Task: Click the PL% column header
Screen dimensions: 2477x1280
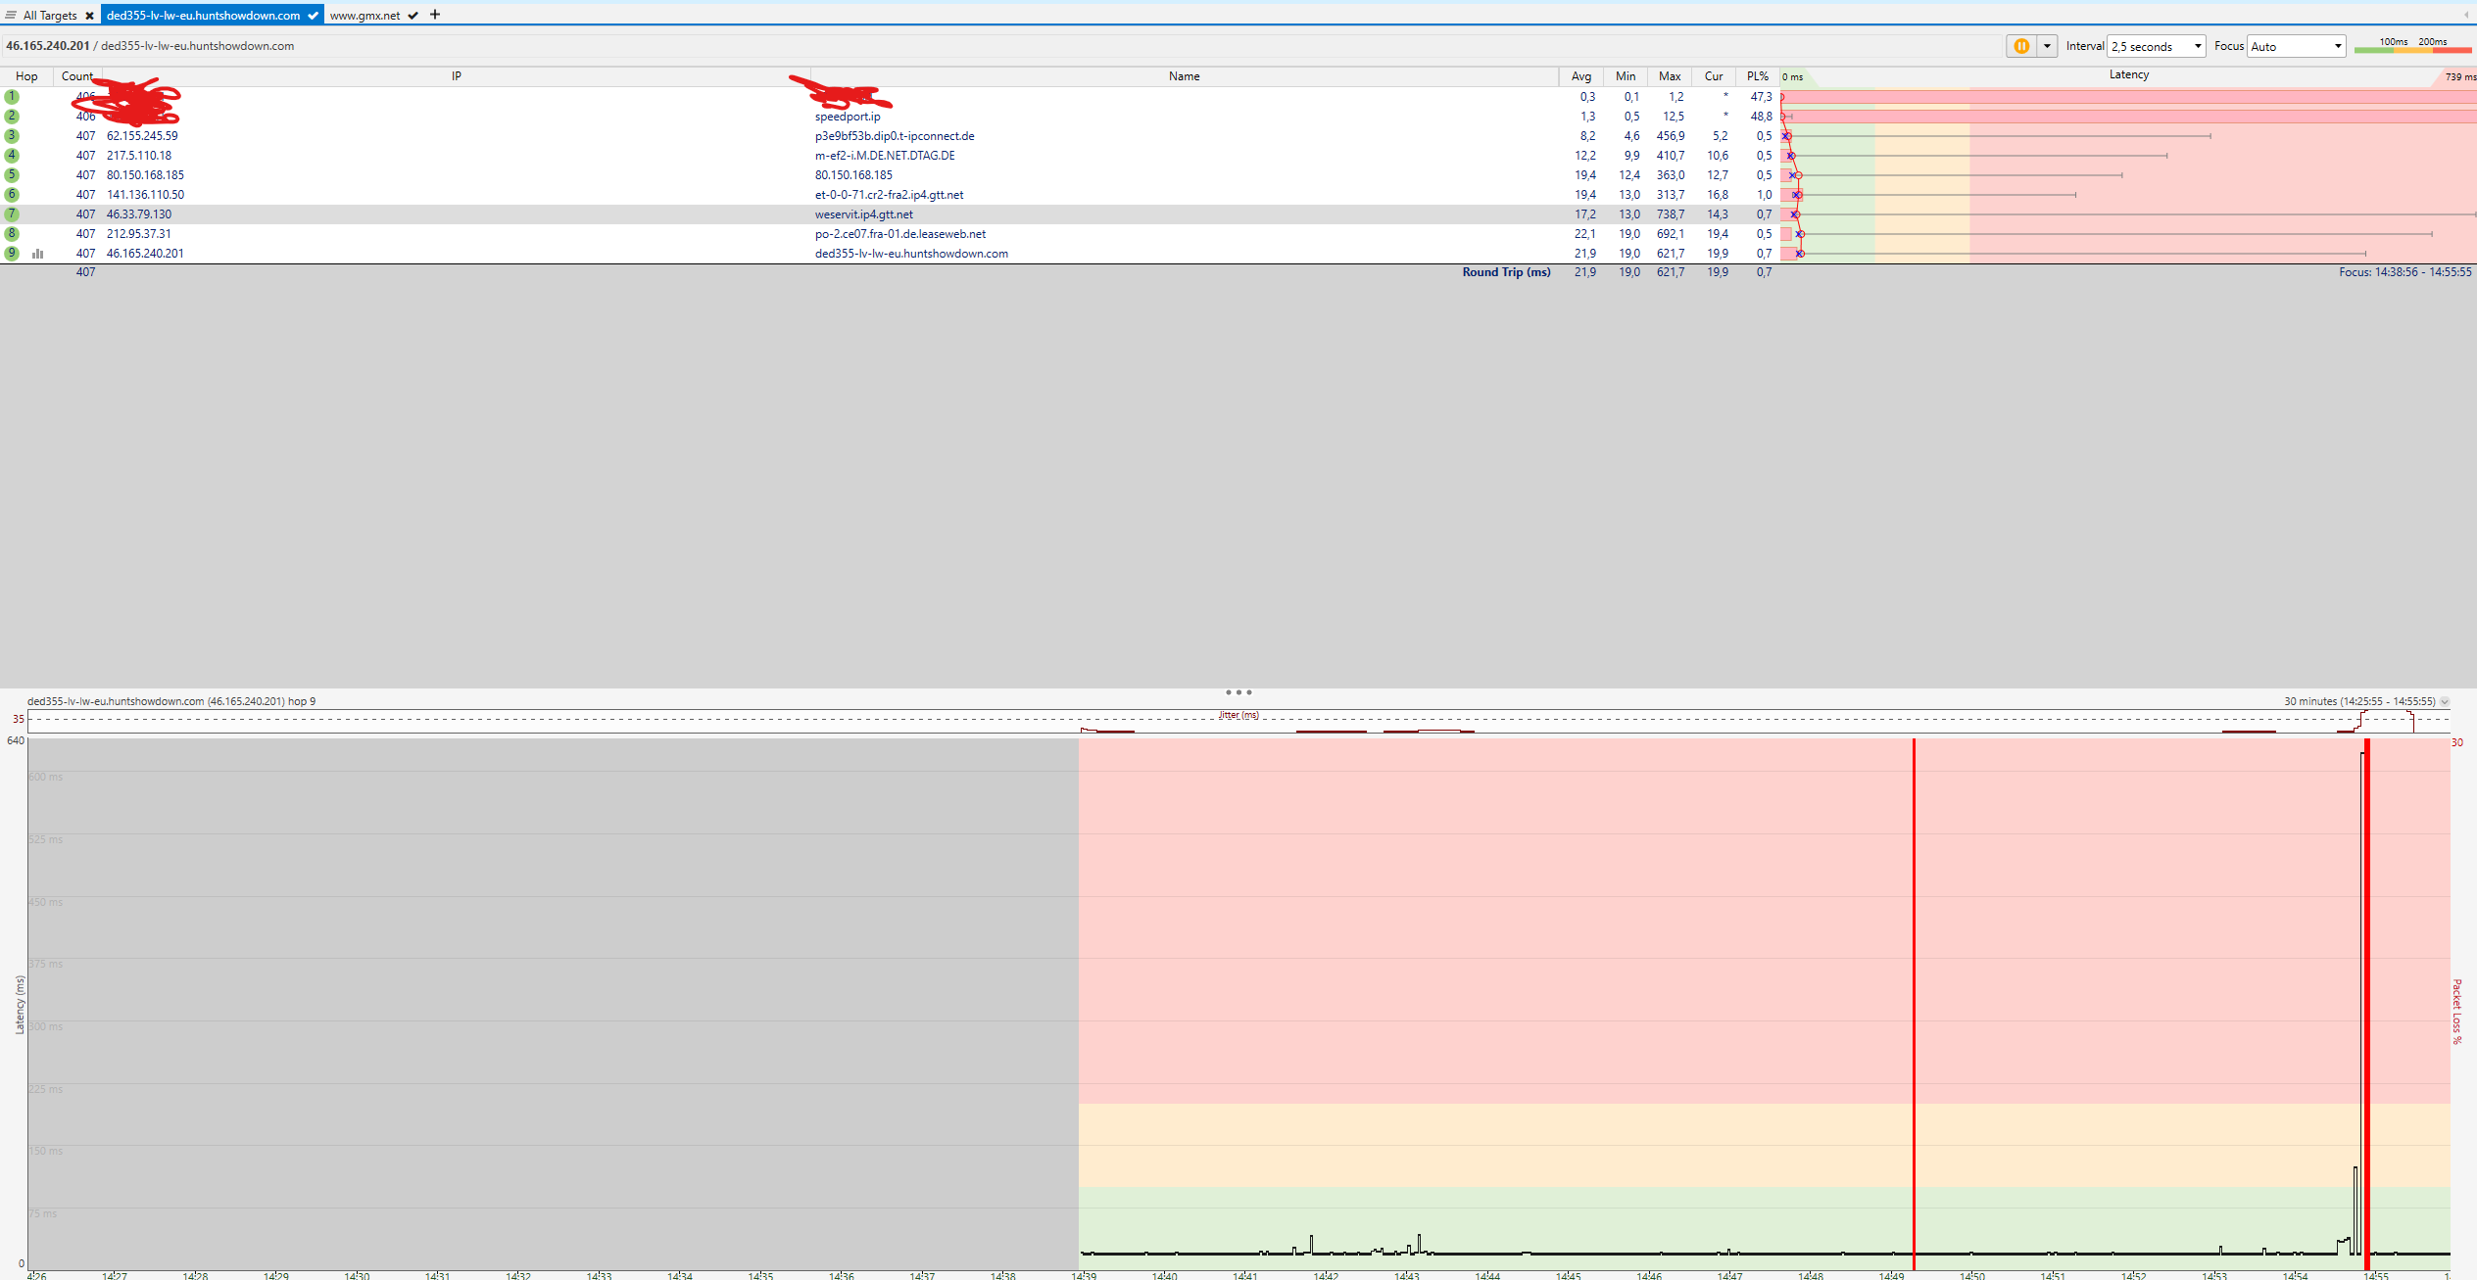Action: (x=1757, y=76)
